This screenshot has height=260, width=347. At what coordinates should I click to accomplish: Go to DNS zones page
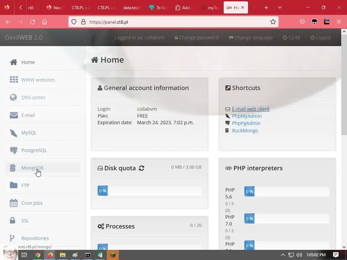[43, 97]
